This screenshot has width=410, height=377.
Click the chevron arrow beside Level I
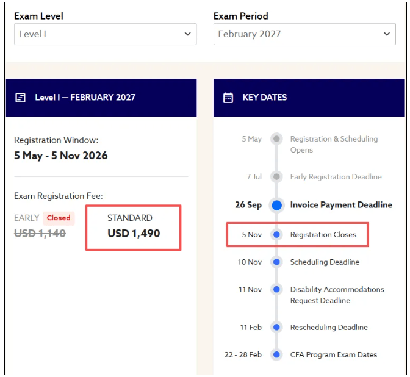(187, 34)
